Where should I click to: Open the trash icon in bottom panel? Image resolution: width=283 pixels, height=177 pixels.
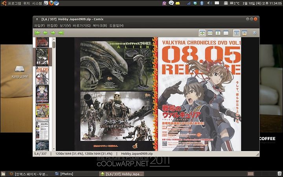279,174
